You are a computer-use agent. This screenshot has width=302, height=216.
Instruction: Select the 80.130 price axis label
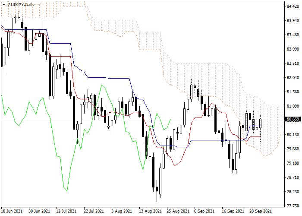click(x=293, y=134)
